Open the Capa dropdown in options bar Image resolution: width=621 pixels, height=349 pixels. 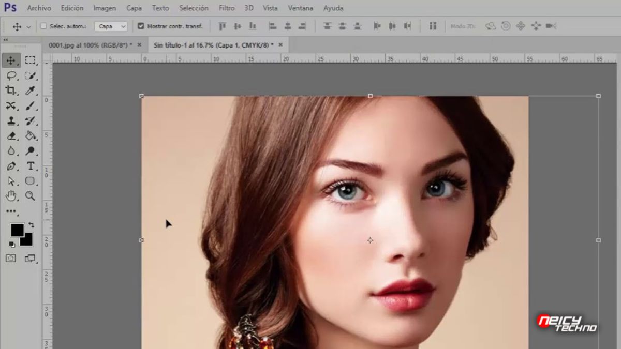(111, 26)
